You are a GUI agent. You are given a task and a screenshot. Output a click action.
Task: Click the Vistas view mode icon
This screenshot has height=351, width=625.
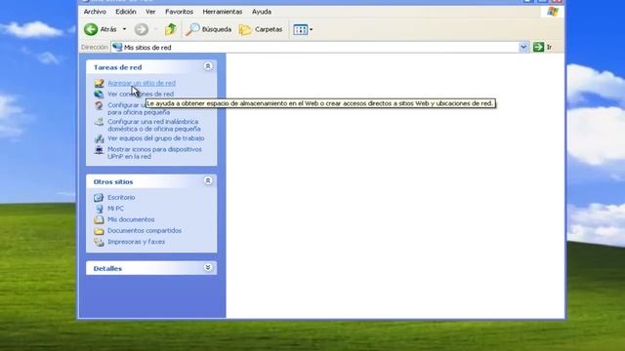(x=301, y=29)
